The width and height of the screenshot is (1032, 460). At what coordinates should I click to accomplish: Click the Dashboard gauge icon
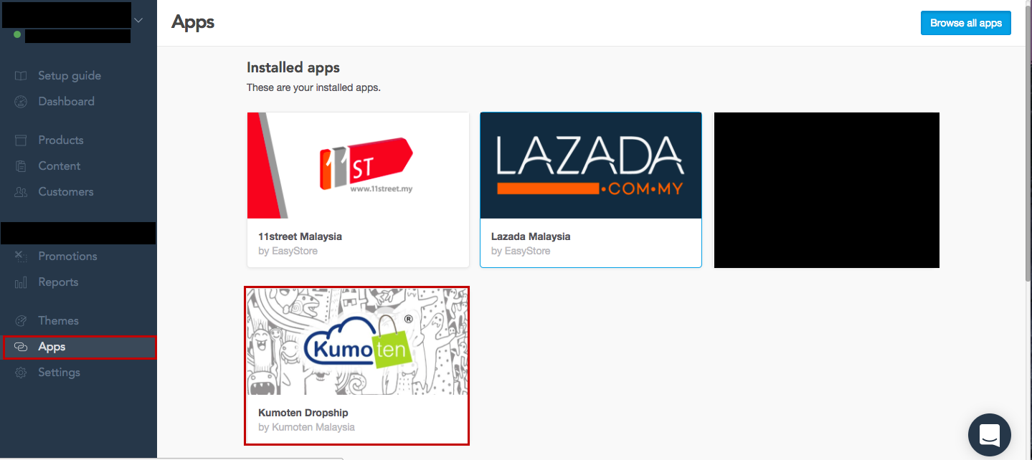[x=21, y=102]
